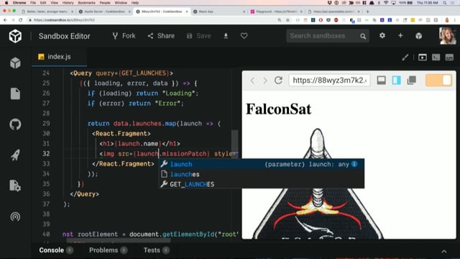460x259 pixels.
Task: Click 'FalconSat' heading in preview
Action: [278, 109]
